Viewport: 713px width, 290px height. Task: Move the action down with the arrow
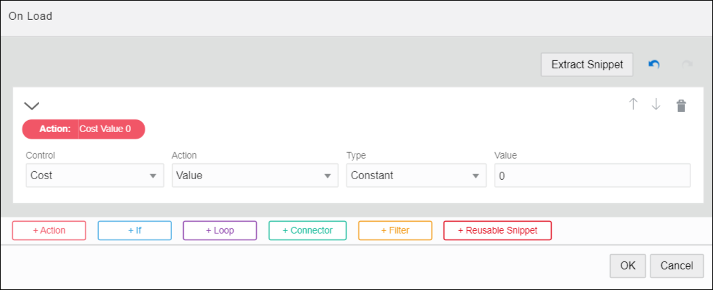point(656,105)
